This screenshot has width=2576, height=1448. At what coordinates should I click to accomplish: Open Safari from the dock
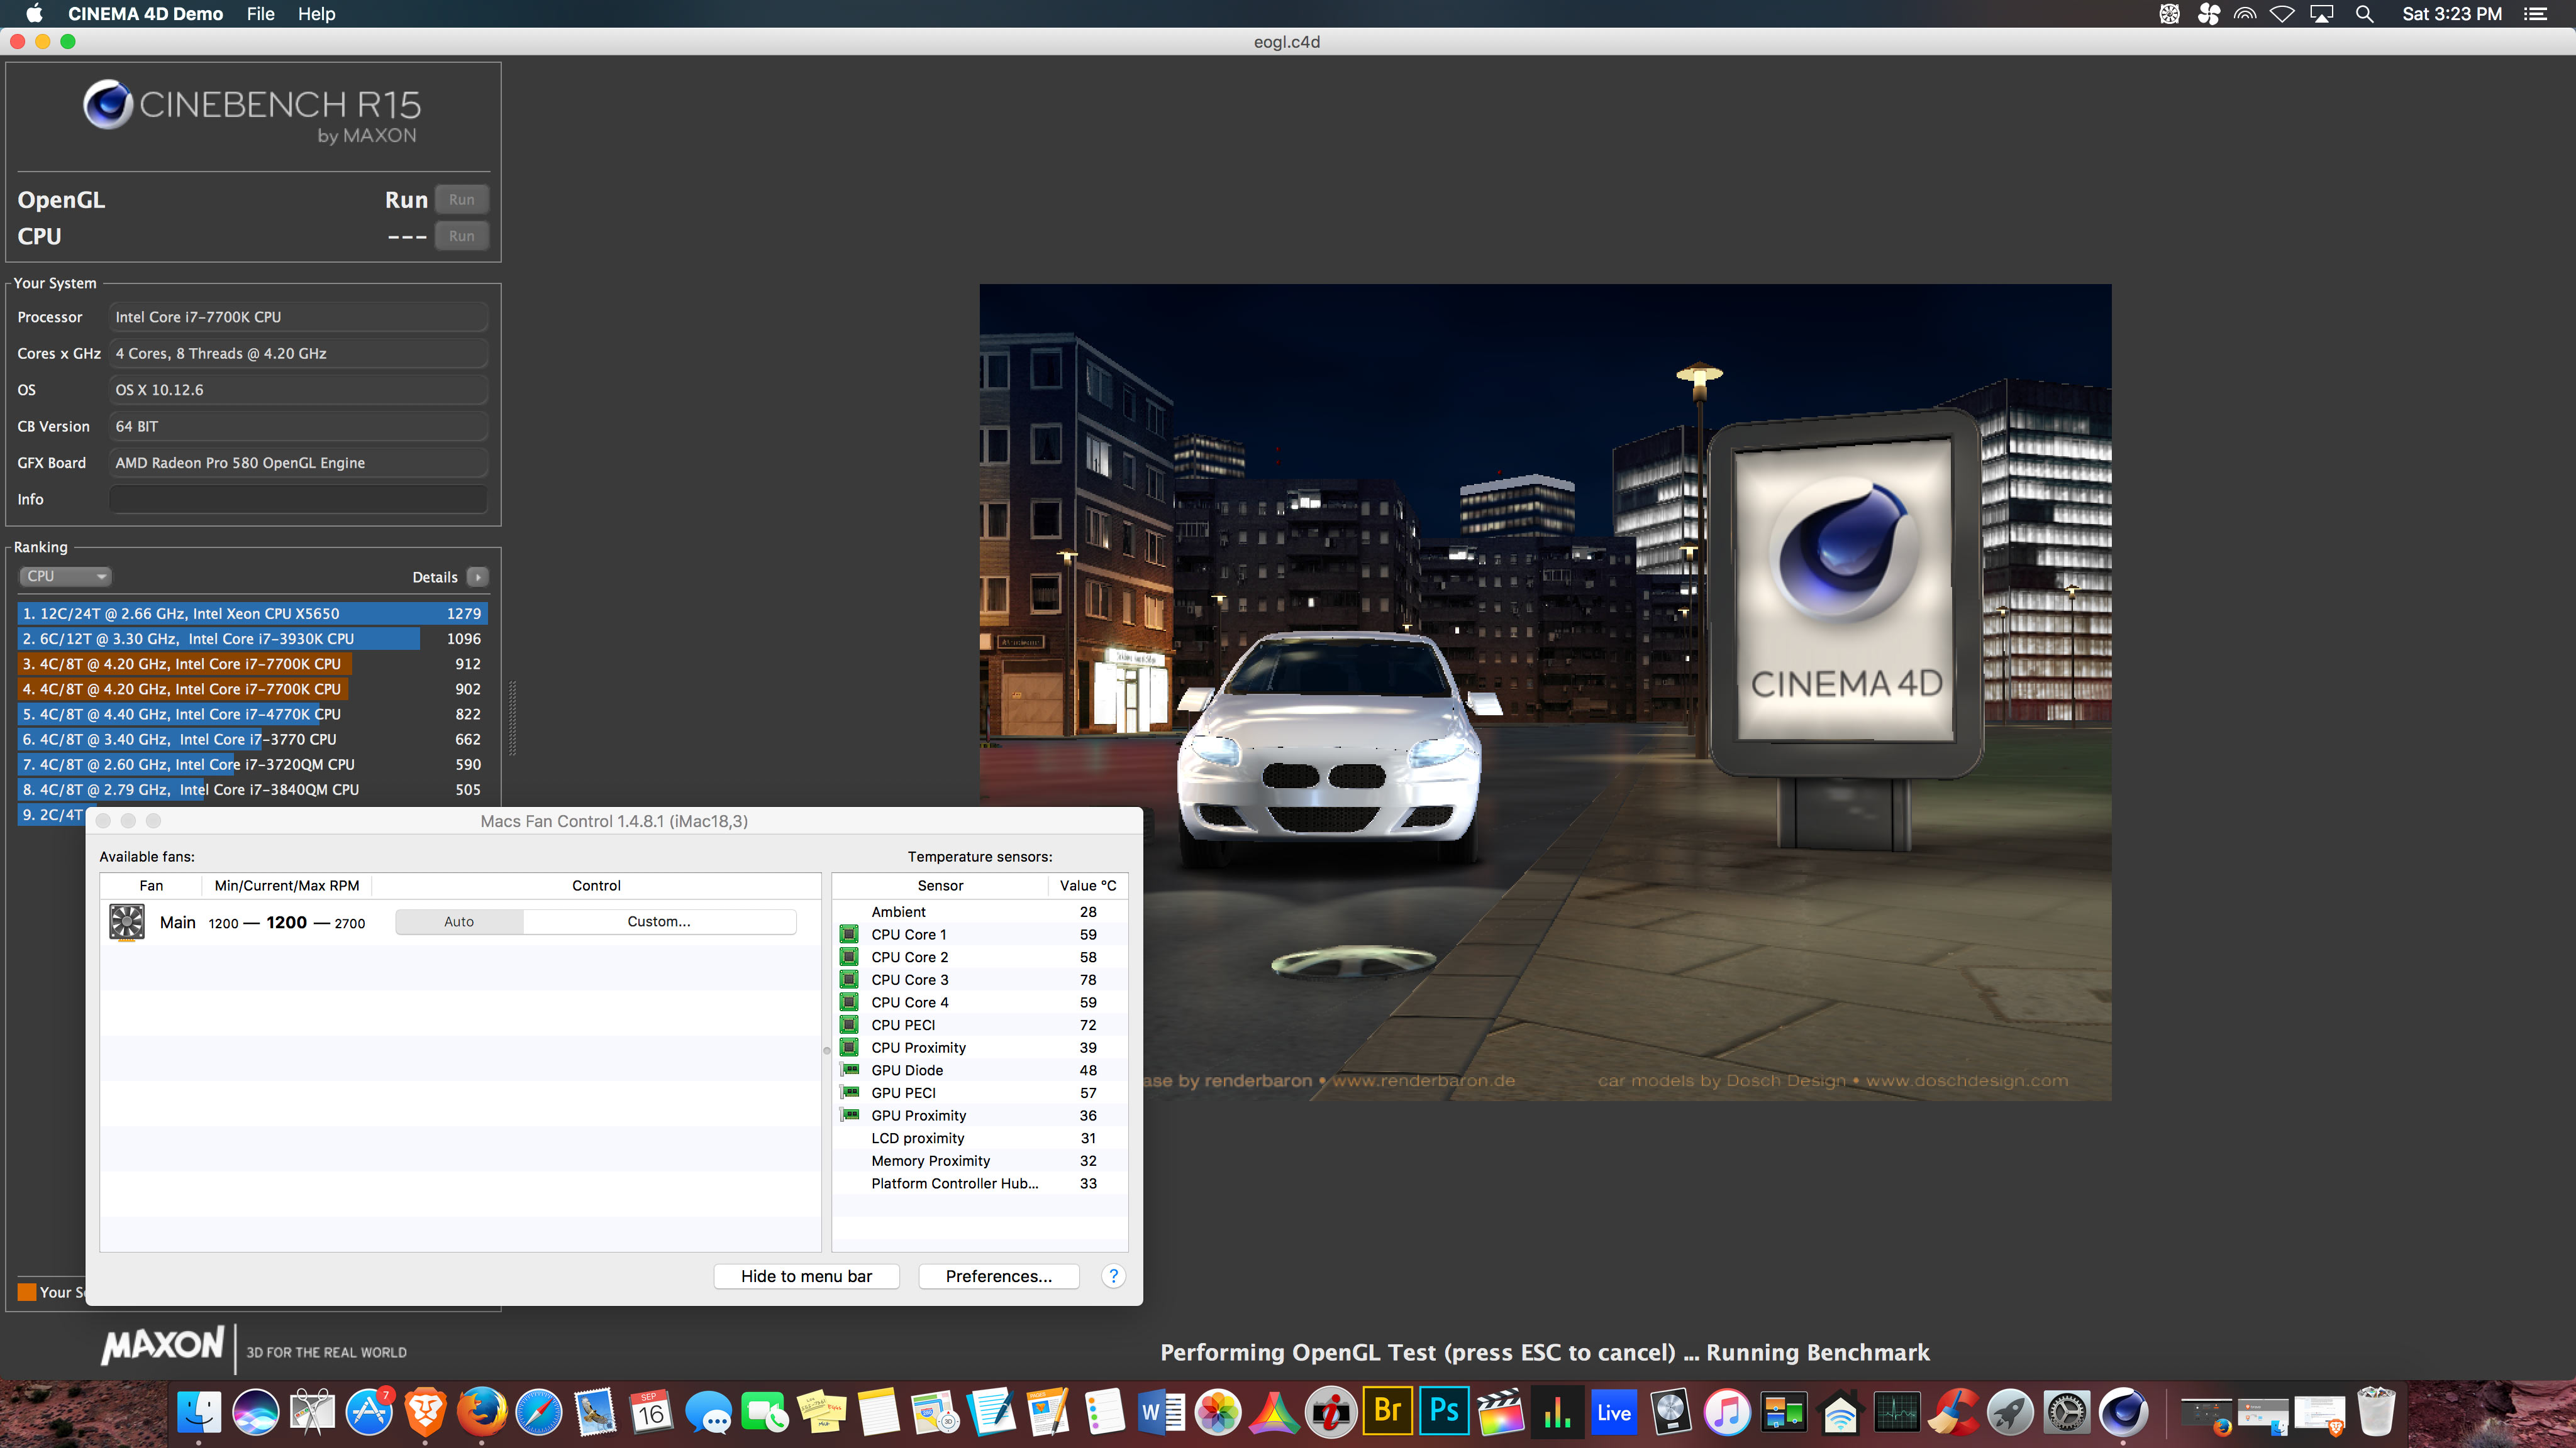click(538, 1413)
